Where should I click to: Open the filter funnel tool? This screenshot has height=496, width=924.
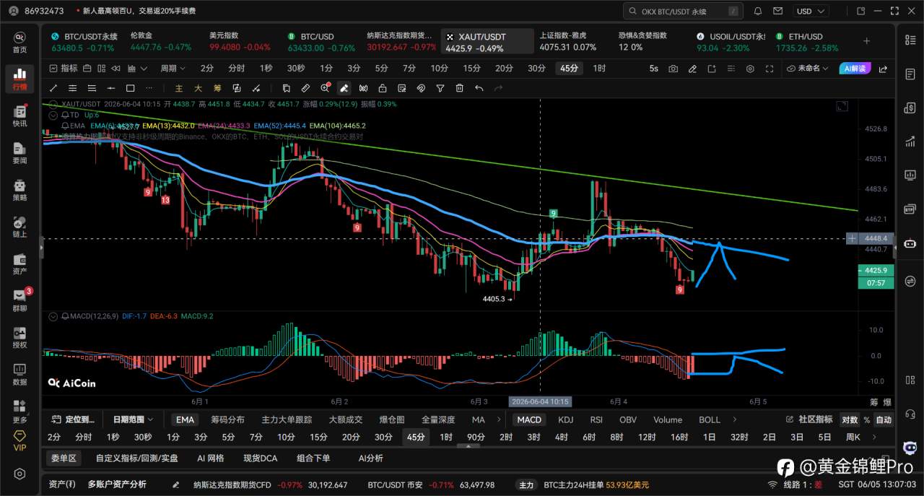[440, 88]
